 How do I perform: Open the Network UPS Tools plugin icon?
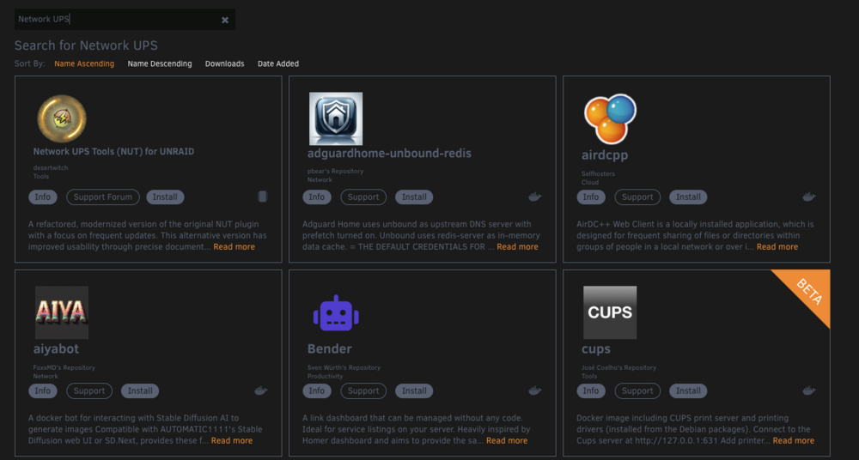[x=62, y=118]
